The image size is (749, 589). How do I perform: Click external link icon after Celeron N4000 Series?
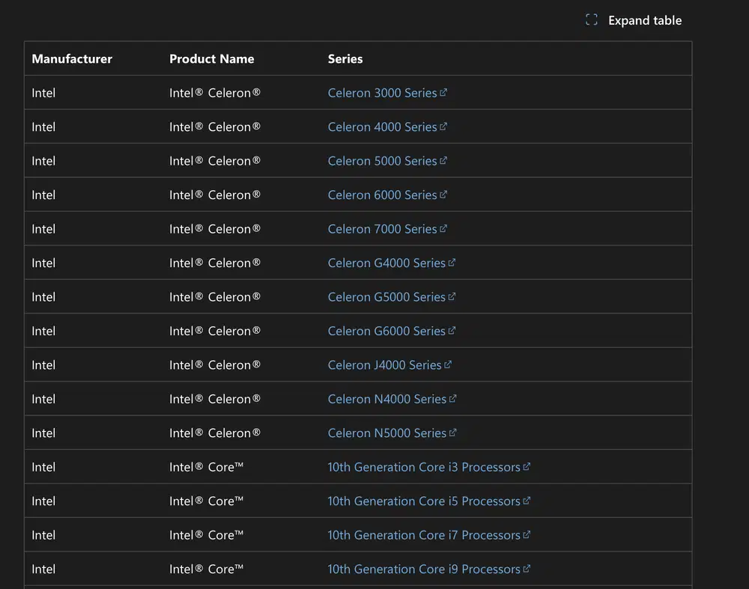point(452,398)
